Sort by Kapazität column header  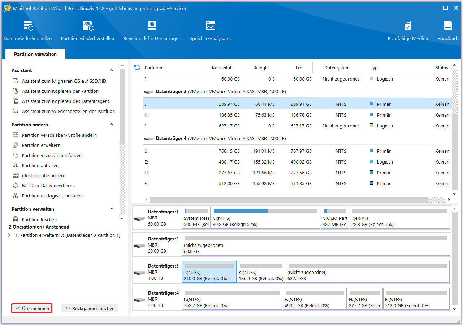(x=222, y=68)
